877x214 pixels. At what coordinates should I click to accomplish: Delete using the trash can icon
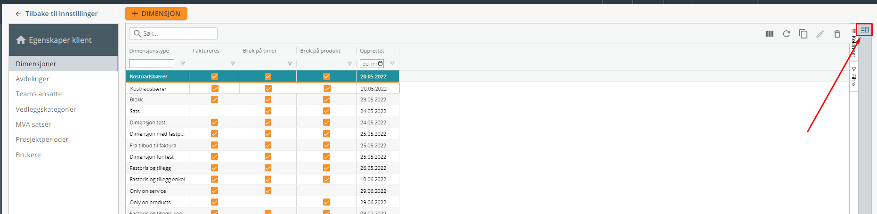pos(837,34)
